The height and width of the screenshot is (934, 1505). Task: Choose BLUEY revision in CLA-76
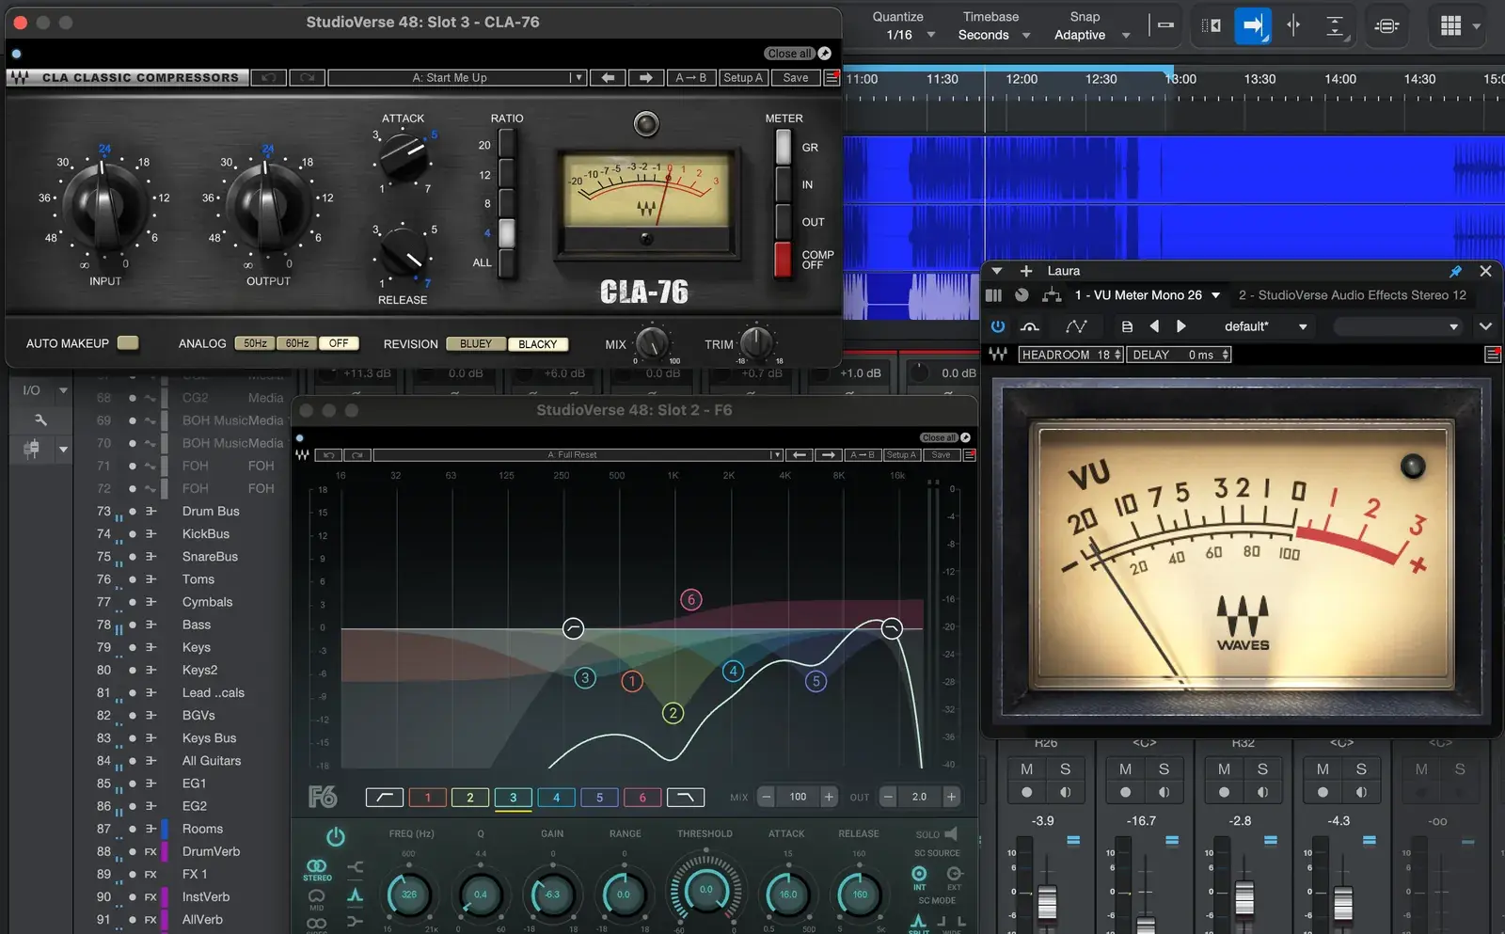click(x=476, y=344)
